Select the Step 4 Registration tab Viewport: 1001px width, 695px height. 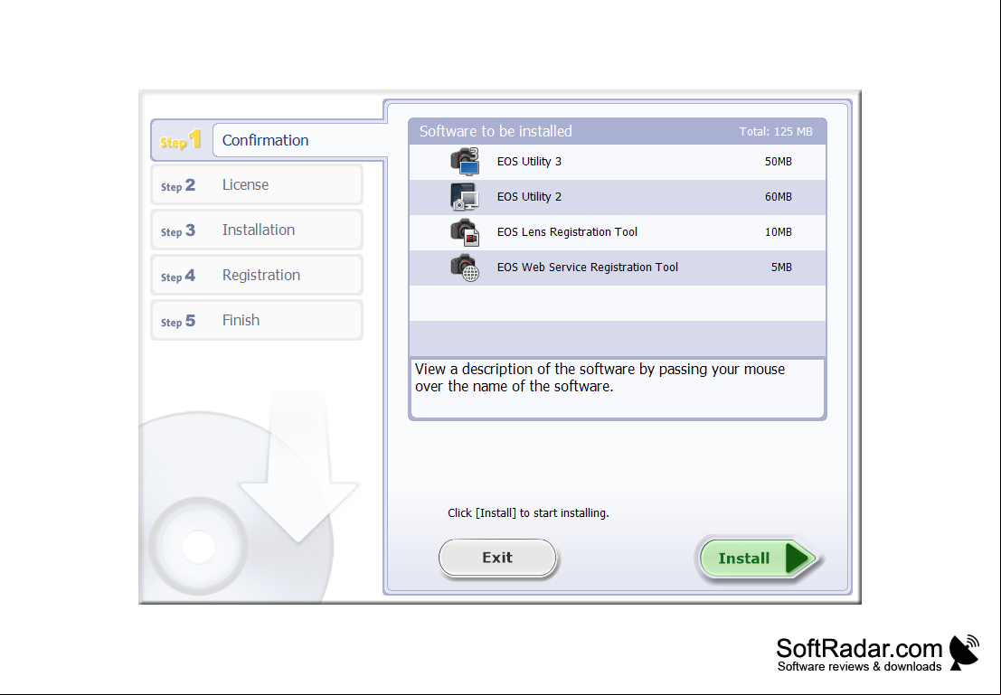[x=257, y=276]
